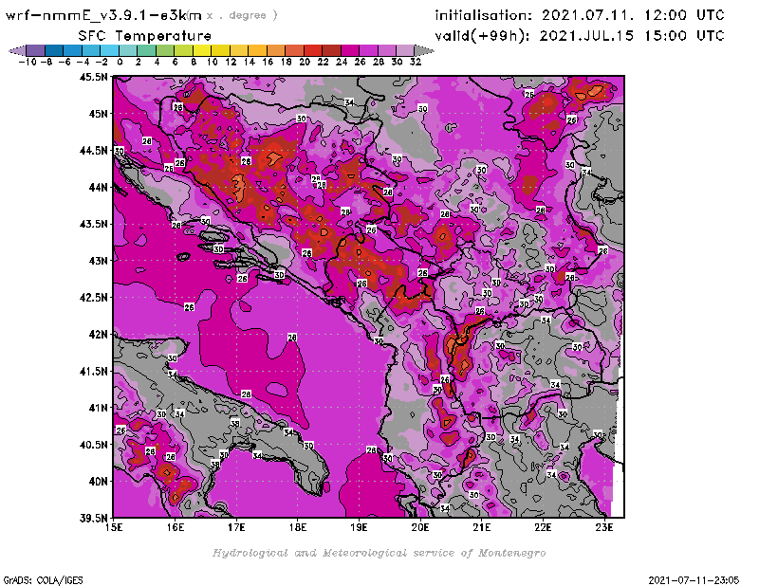Click the light blue swatch between -2 and 0
The image size is (759, 586).
[x=109, y=50]
